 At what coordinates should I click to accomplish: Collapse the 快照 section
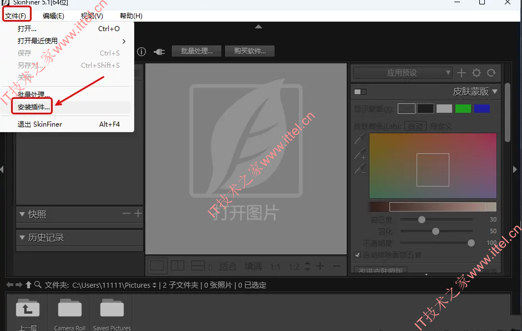[22, 214]
